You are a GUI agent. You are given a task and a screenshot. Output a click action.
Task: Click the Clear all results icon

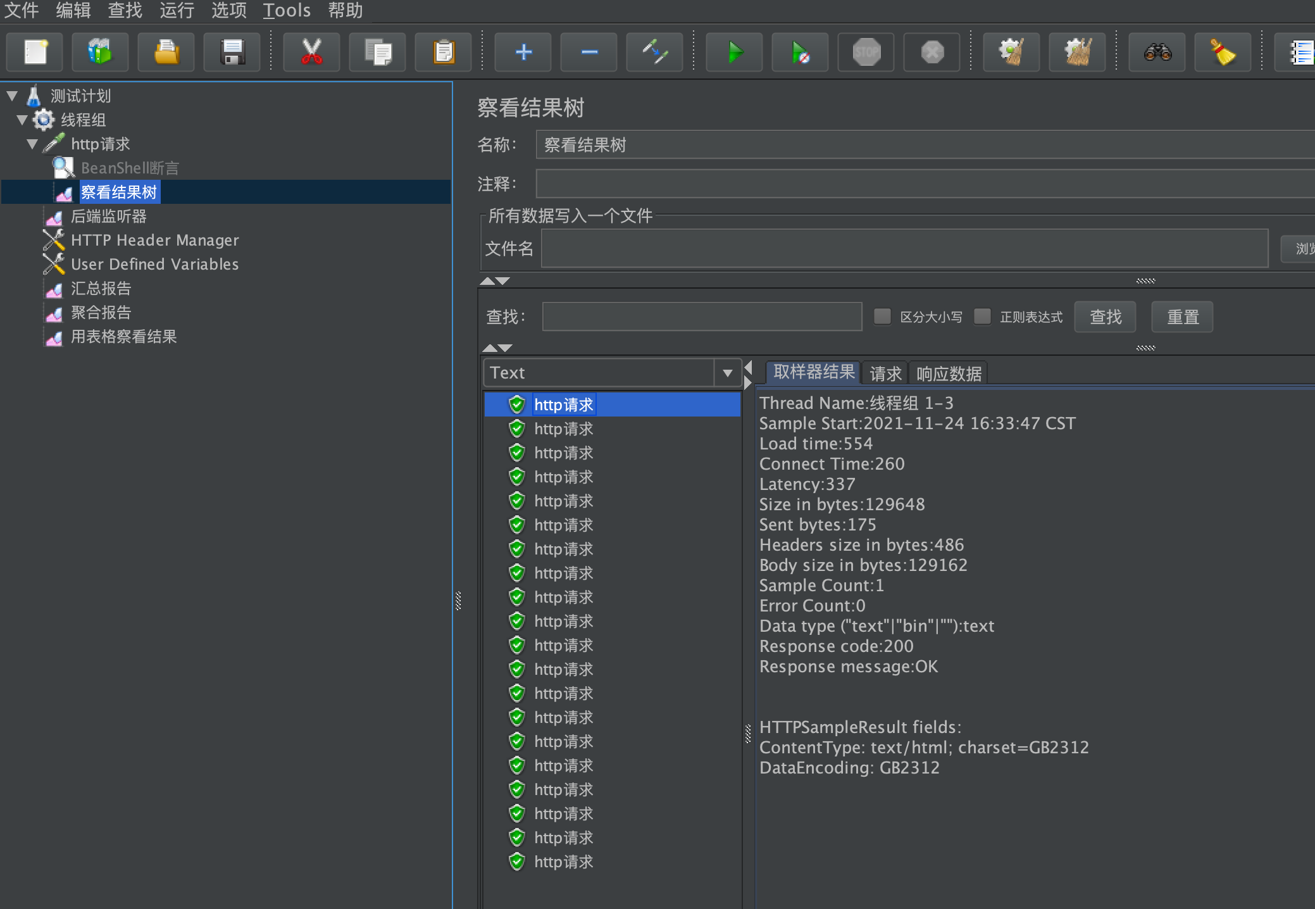[1078, 52]
